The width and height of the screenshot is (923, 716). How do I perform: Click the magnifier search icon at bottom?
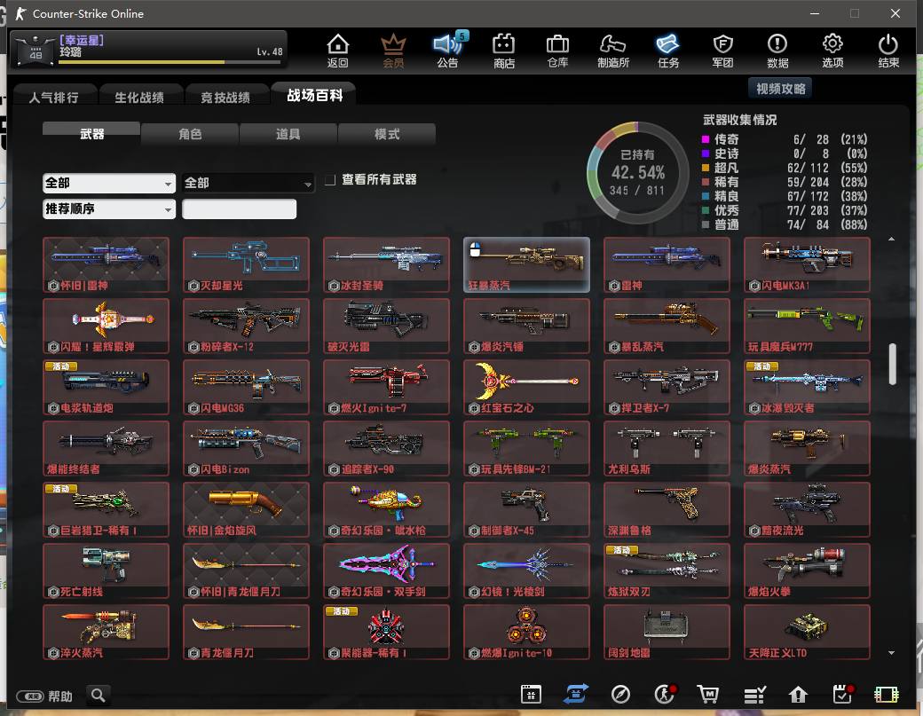(99, 696)
